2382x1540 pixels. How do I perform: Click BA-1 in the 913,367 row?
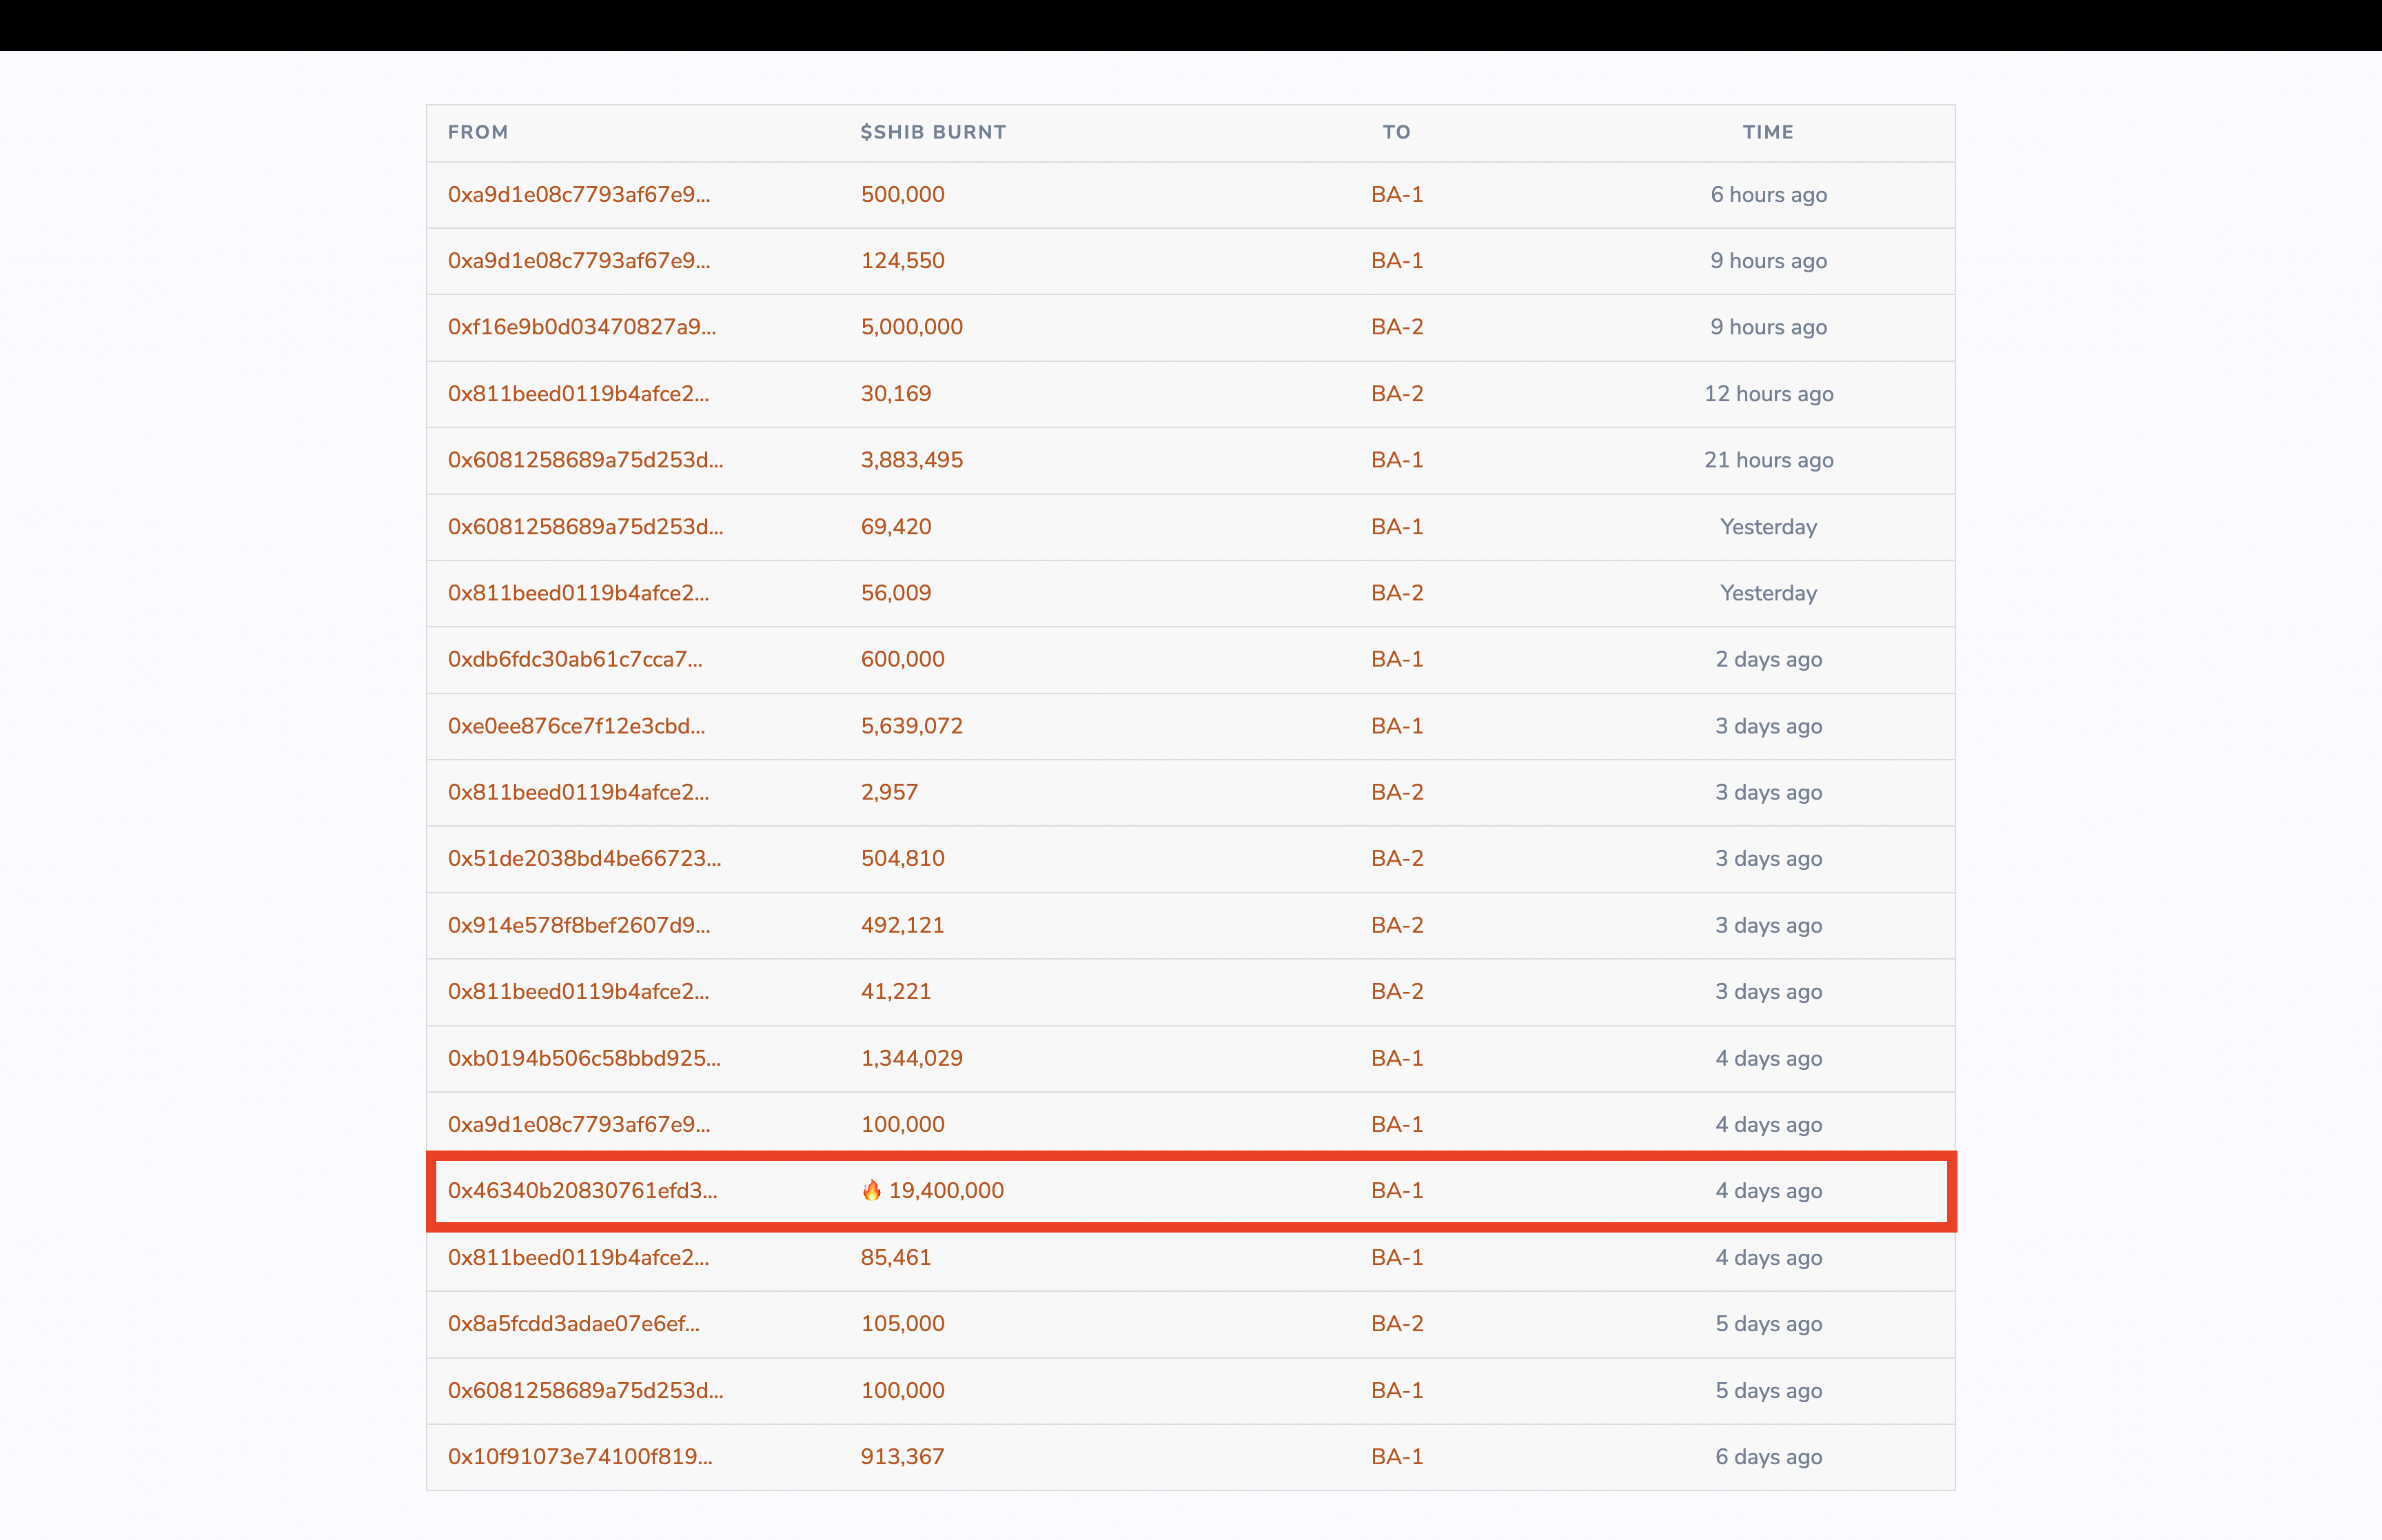(x=1396, y=1456)
